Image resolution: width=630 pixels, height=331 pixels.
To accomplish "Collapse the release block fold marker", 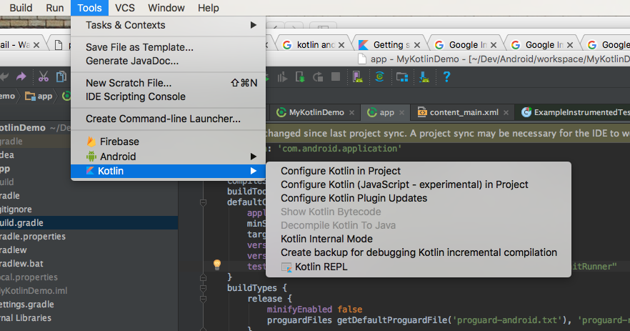I will pos(203,299).
